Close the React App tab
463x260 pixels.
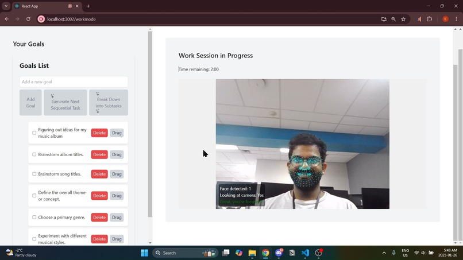[77, 6]
